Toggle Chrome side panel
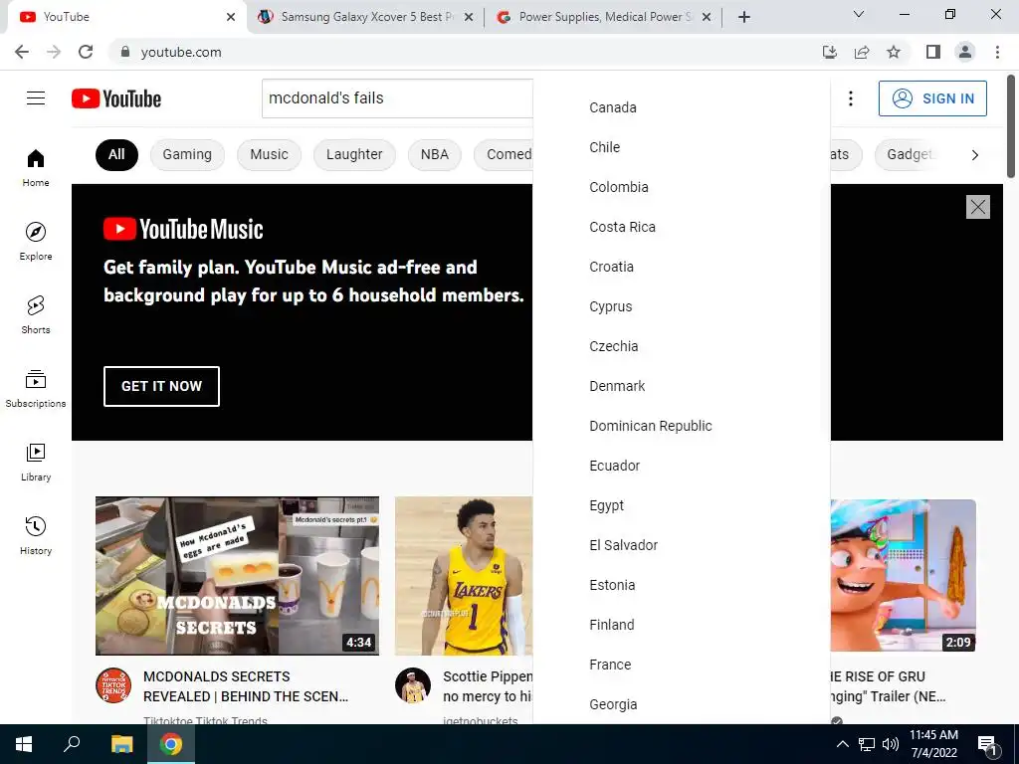1019x764 pixels. 933,52
